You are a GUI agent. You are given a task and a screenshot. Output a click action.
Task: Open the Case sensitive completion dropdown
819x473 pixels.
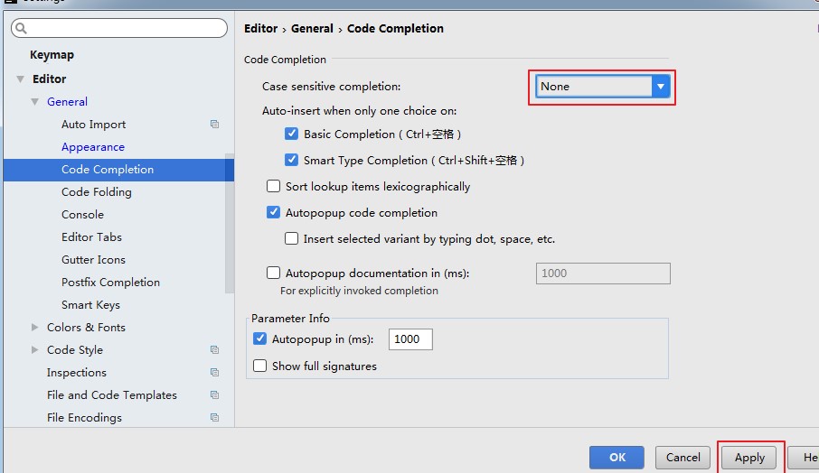[x=661, y=87]
